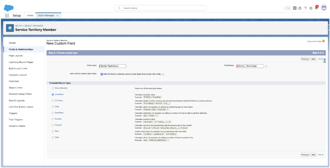Open List View Button Layout in sidebar
The image size is (330, 168).
click(21, 107)
